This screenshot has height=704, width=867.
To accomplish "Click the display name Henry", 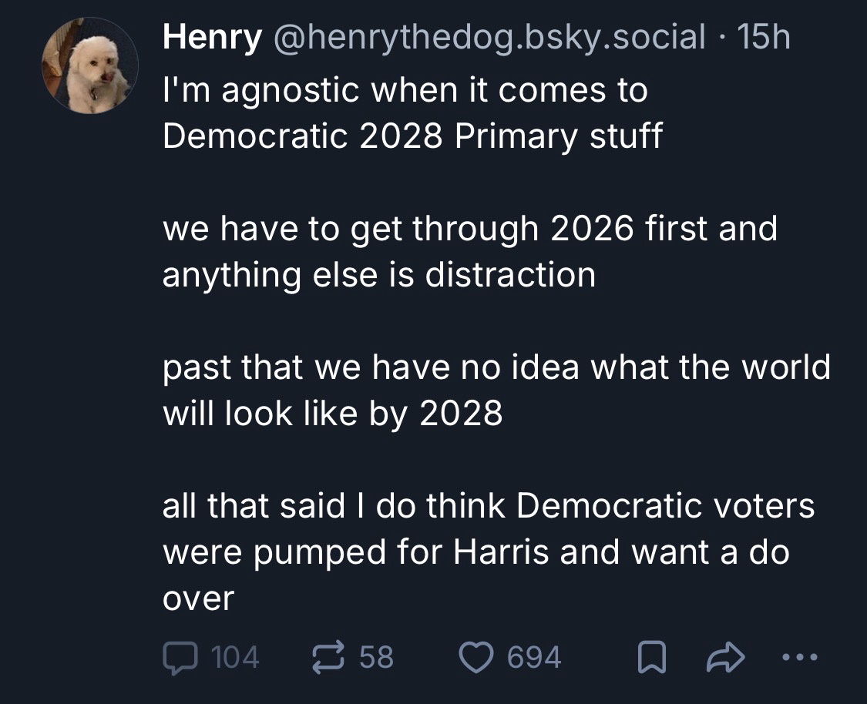I will coord(211,37).
